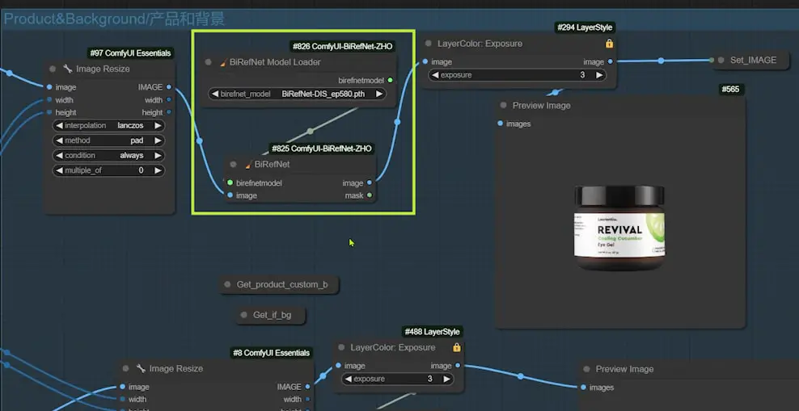
Task: Click the lock icon on #294 LayerColor: Exposure
Action: [609, 44]
